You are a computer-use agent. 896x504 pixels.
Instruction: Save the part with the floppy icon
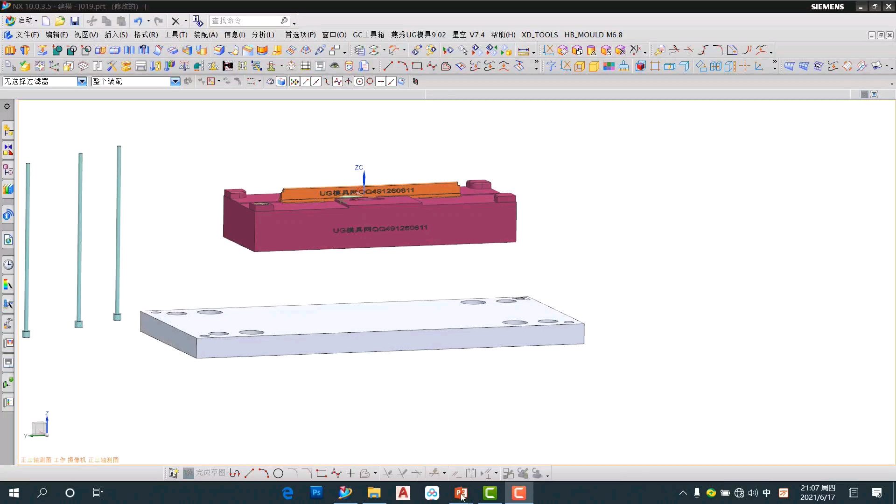tap(75, 21)
